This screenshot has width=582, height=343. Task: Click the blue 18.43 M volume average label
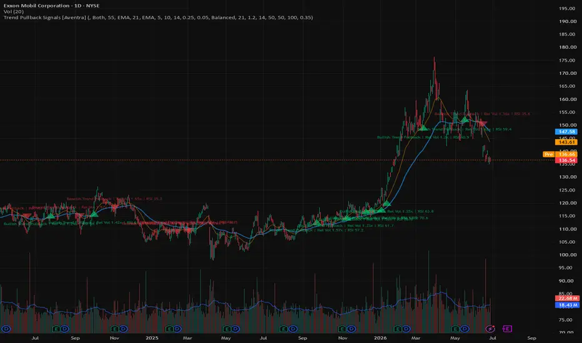coord(567,305)
